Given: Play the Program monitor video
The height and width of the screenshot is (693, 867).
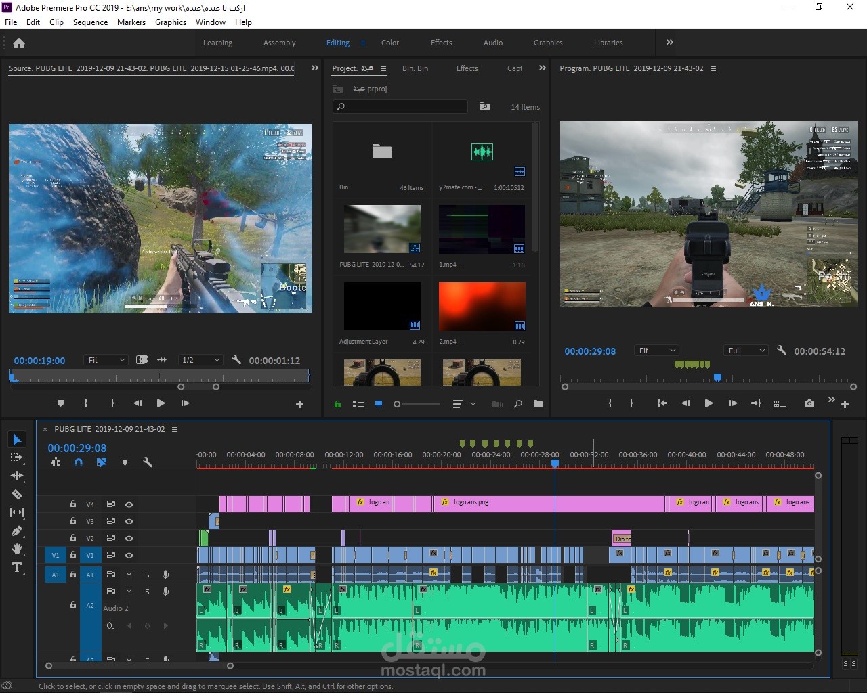Looking at the screenshot, I should pyautogui.click(x=709, y=403).
